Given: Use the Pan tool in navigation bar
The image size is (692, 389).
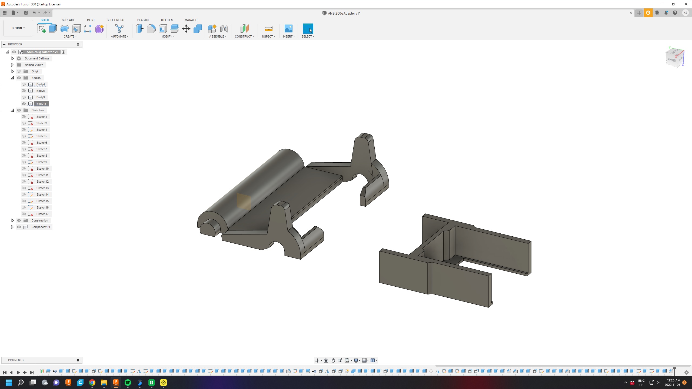Looking at the screenshot, I should (333, 360).
